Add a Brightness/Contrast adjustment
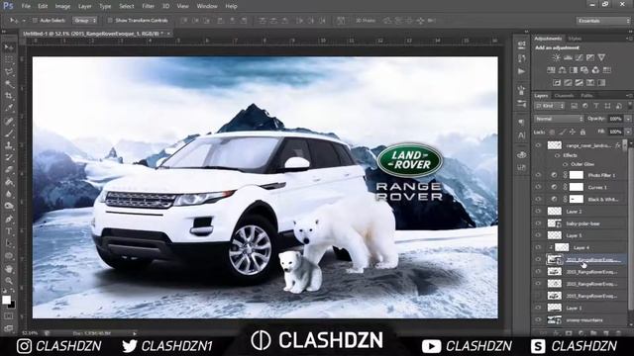The width and height of the screenshot is (634, 356). click(x=557, y=57)
